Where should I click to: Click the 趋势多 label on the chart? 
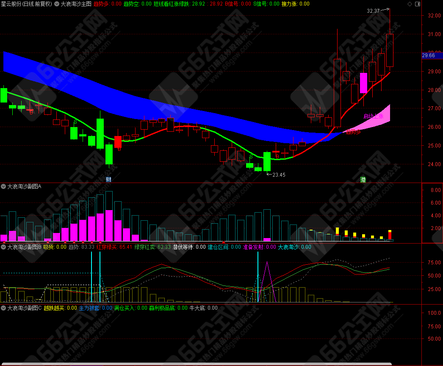354,132
